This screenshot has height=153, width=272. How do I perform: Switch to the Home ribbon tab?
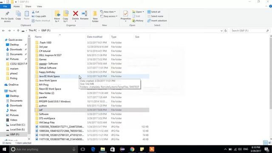[17, 6]
